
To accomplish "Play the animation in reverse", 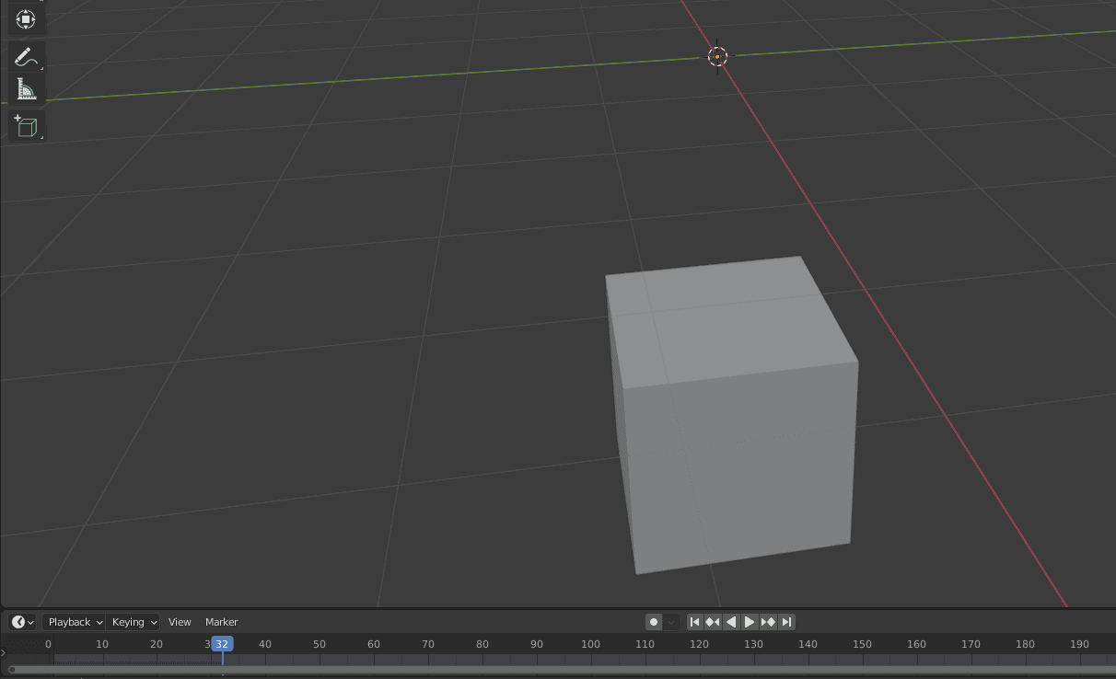I will 731,621.
